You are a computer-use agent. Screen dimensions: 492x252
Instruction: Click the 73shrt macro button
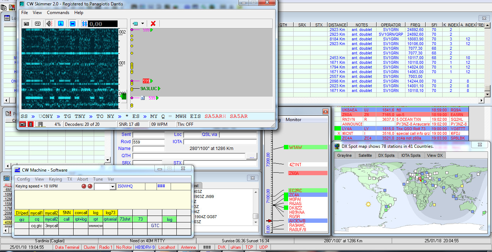[x=125, y=219]
